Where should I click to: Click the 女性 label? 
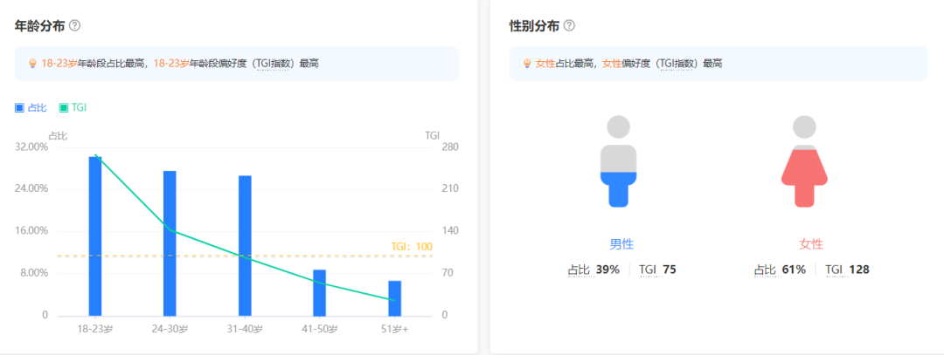811,244
